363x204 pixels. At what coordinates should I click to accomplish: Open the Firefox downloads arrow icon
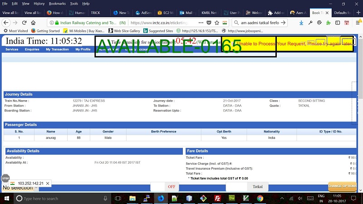(x=301, y=22)
